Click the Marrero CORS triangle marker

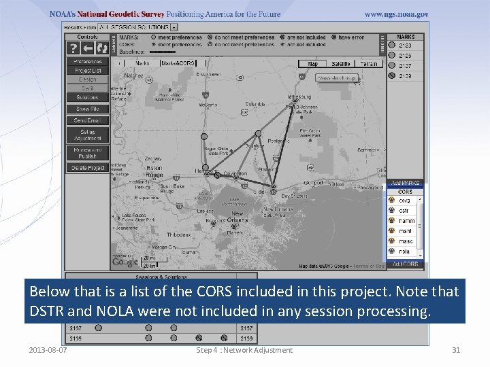coord(234,226)
